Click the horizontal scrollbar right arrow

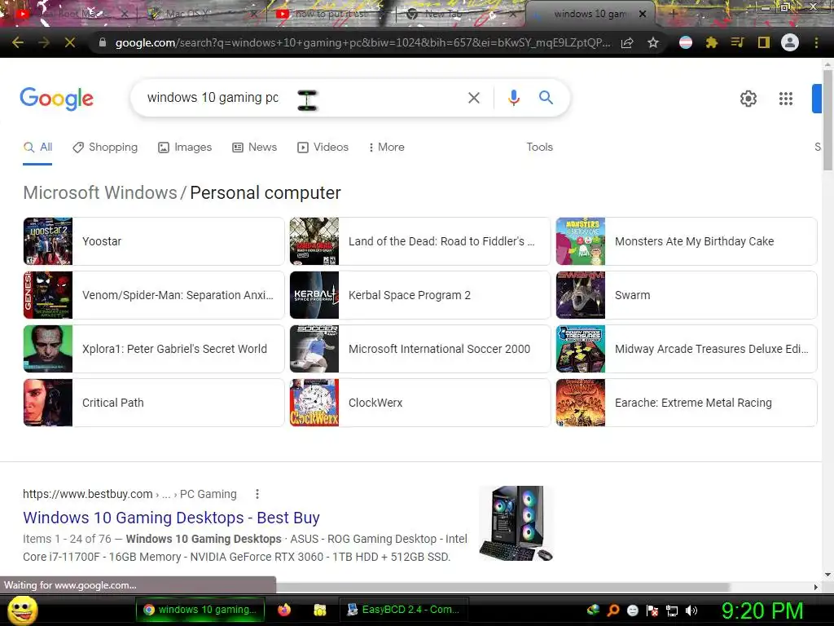coord(816,587)
